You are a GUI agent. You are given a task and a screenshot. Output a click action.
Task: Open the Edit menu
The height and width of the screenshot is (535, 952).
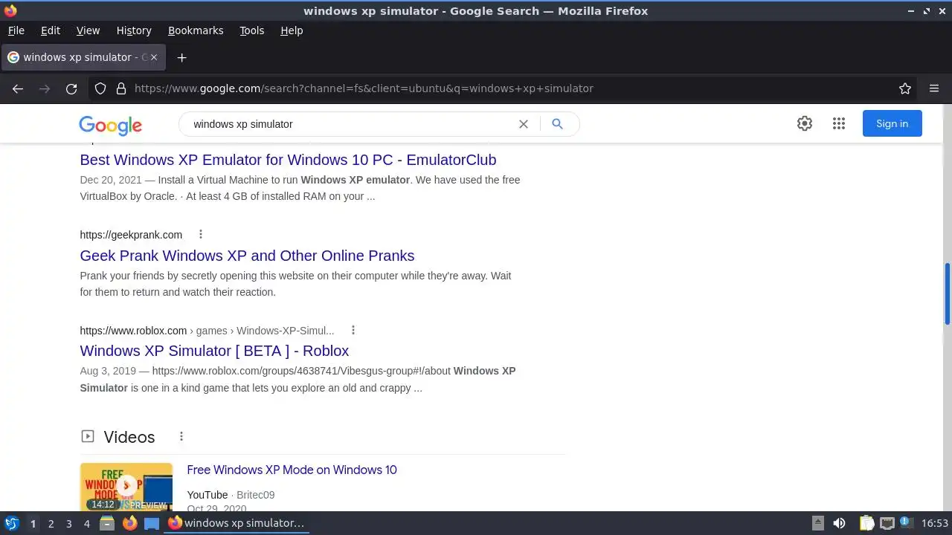51,30
